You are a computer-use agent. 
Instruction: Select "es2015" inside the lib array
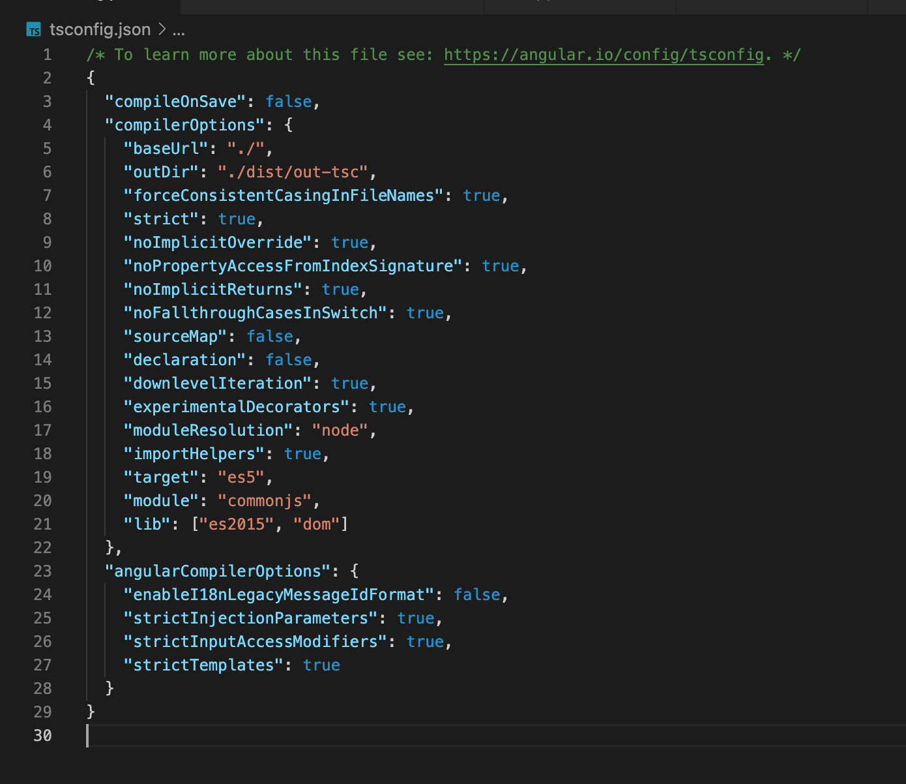pos(237,524)
